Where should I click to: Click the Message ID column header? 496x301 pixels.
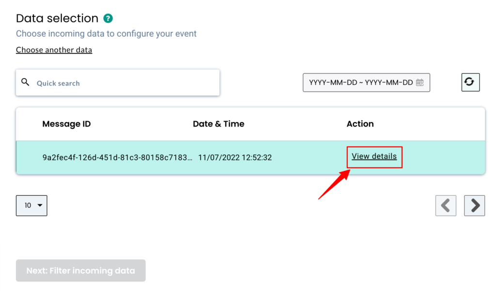click(66, 124)
